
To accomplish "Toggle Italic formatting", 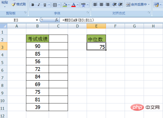I will coord(39,5).
